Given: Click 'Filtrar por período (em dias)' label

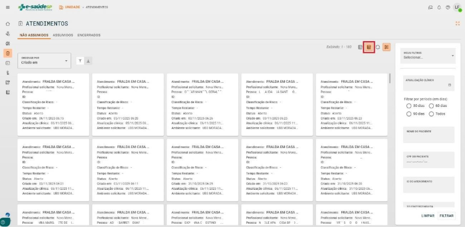Looking at the screenshot, I should [426, 99].
